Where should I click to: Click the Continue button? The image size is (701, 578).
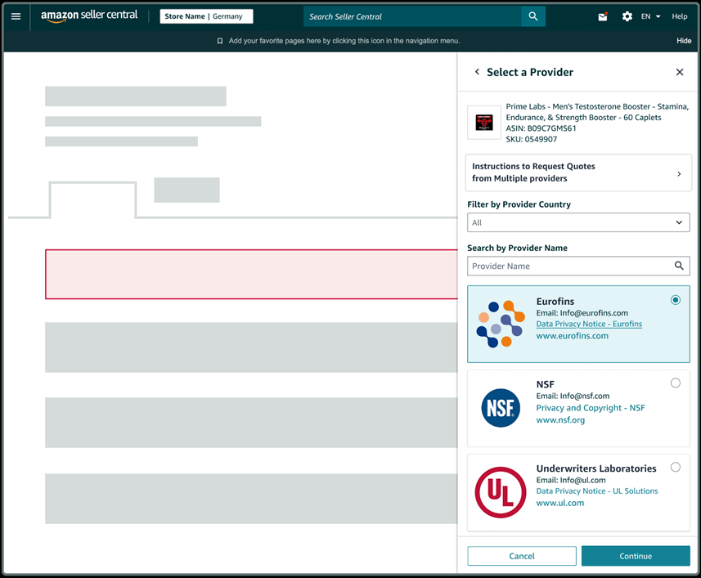pyautogui.click(x=636, y=556)
